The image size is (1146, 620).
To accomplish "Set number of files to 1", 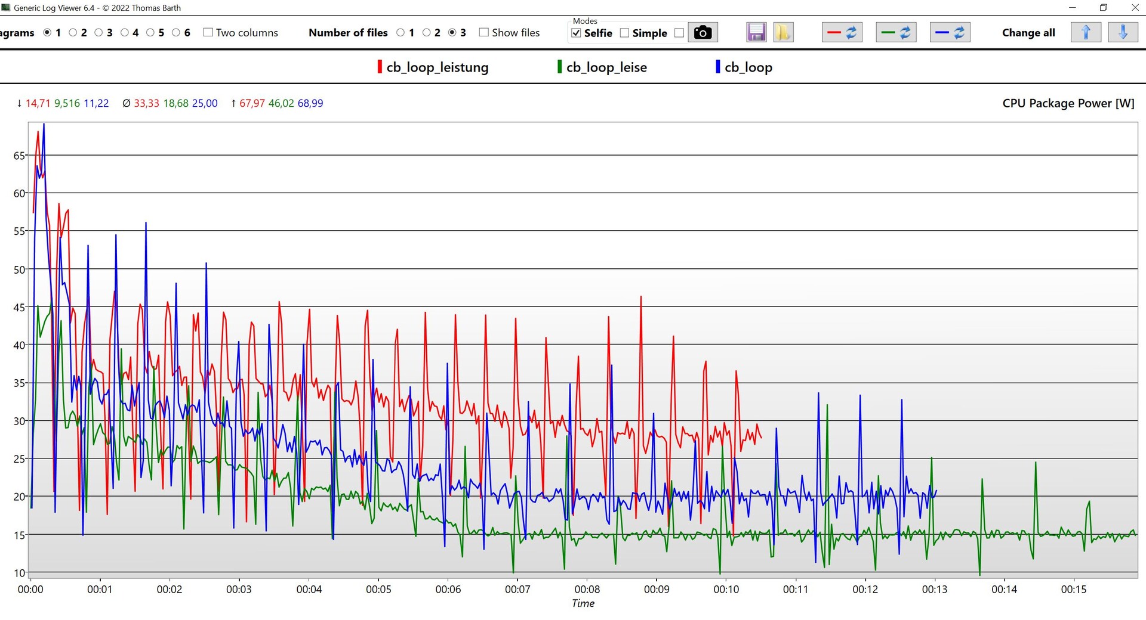I will pyautogui.click(x=401, y=33).
